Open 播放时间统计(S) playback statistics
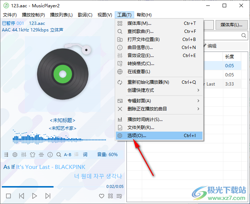The height and width of the screenshot is (204, 250). 159,120
